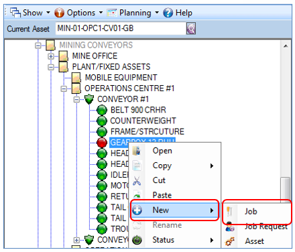Select Open in the context menu

tap(162, 151)
